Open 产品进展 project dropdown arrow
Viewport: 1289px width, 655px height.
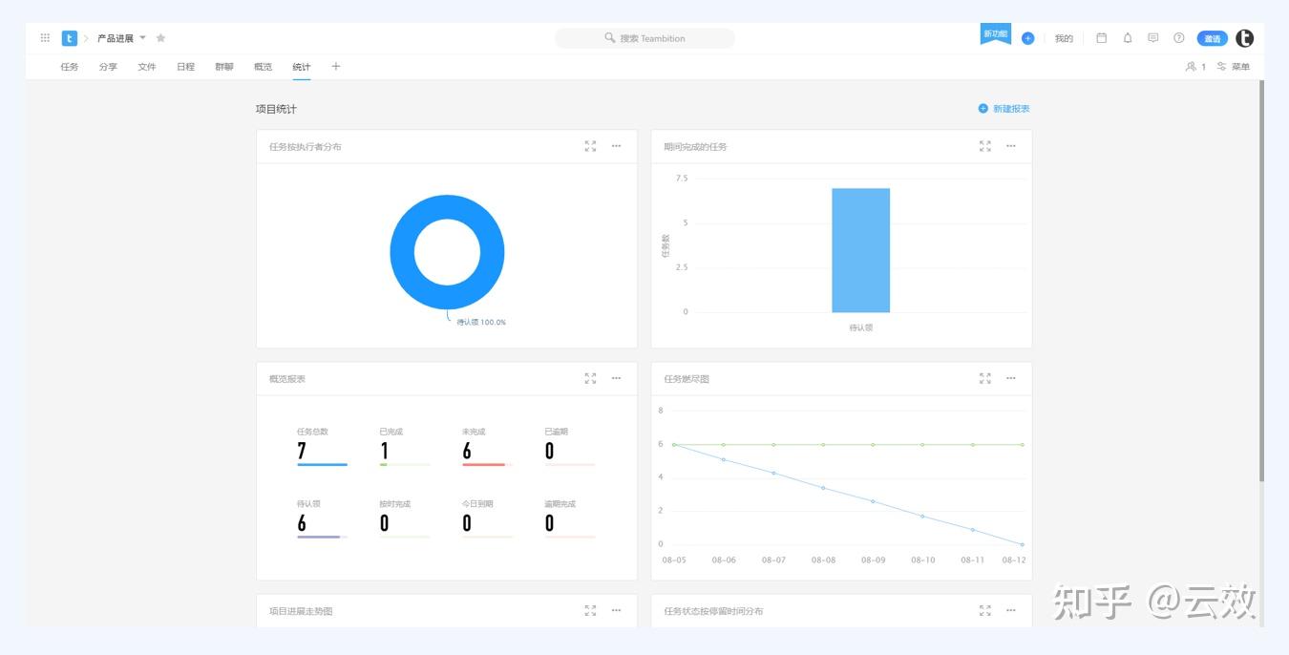(x=143, y=38)
